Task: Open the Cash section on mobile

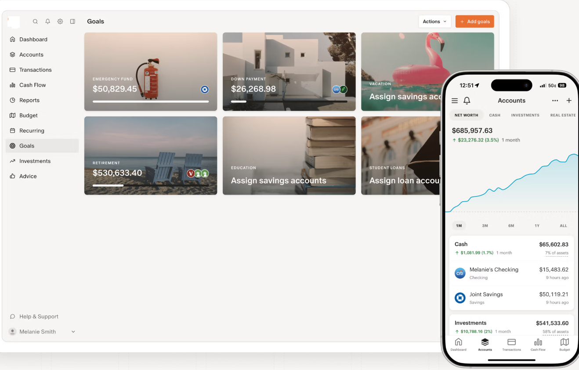Action: pyautogui.click(x=461, y=244)
